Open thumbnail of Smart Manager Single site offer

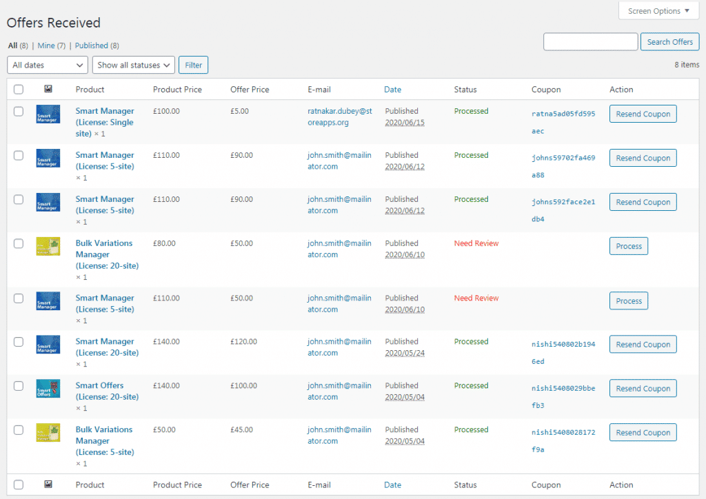(48, 114)
